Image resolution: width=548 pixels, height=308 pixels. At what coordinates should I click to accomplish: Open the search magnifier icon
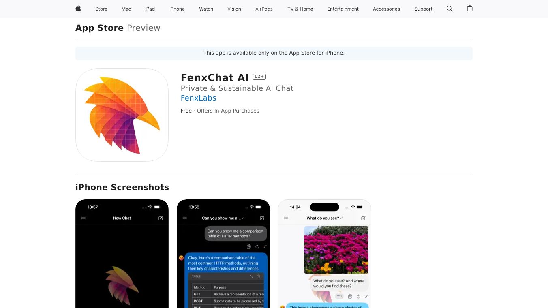coord(450,9)
